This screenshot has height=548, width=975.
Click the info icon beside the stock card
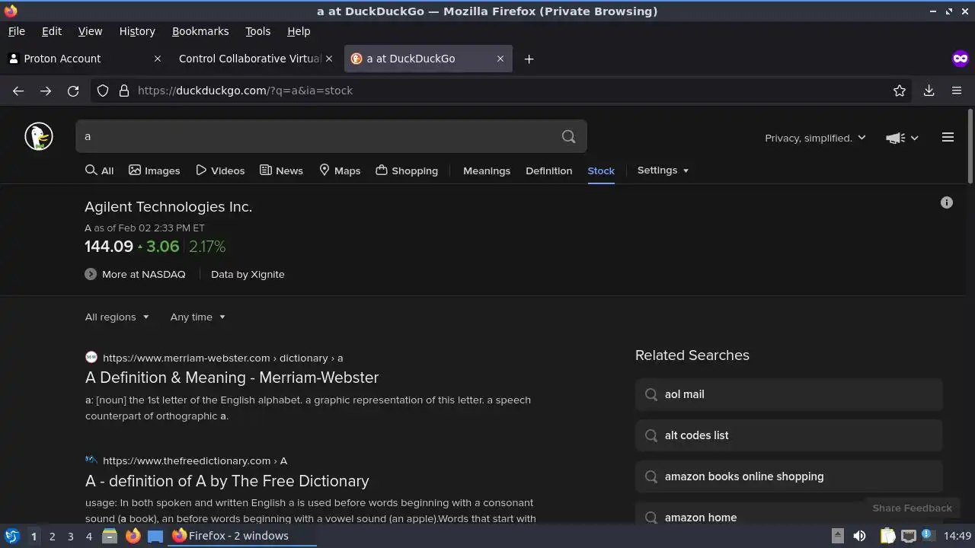click(x=947, y=202)
